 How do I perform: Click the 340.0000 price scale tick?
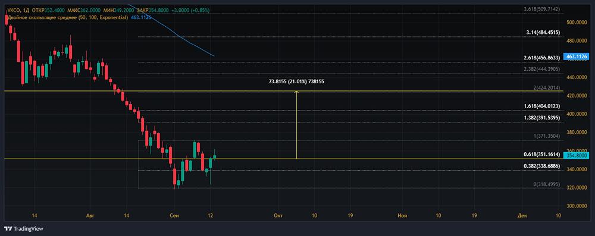point(577,169)
